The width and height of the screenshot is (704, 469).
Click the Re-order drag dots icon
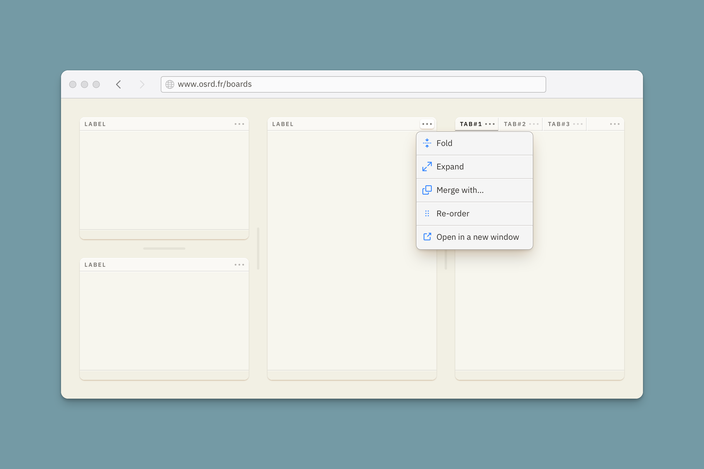click(x=427, y=214)
